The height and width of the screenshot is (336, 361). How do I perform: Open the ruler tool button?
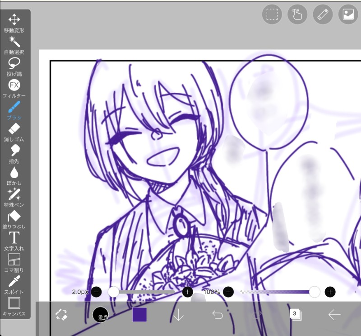click(323, 14)
